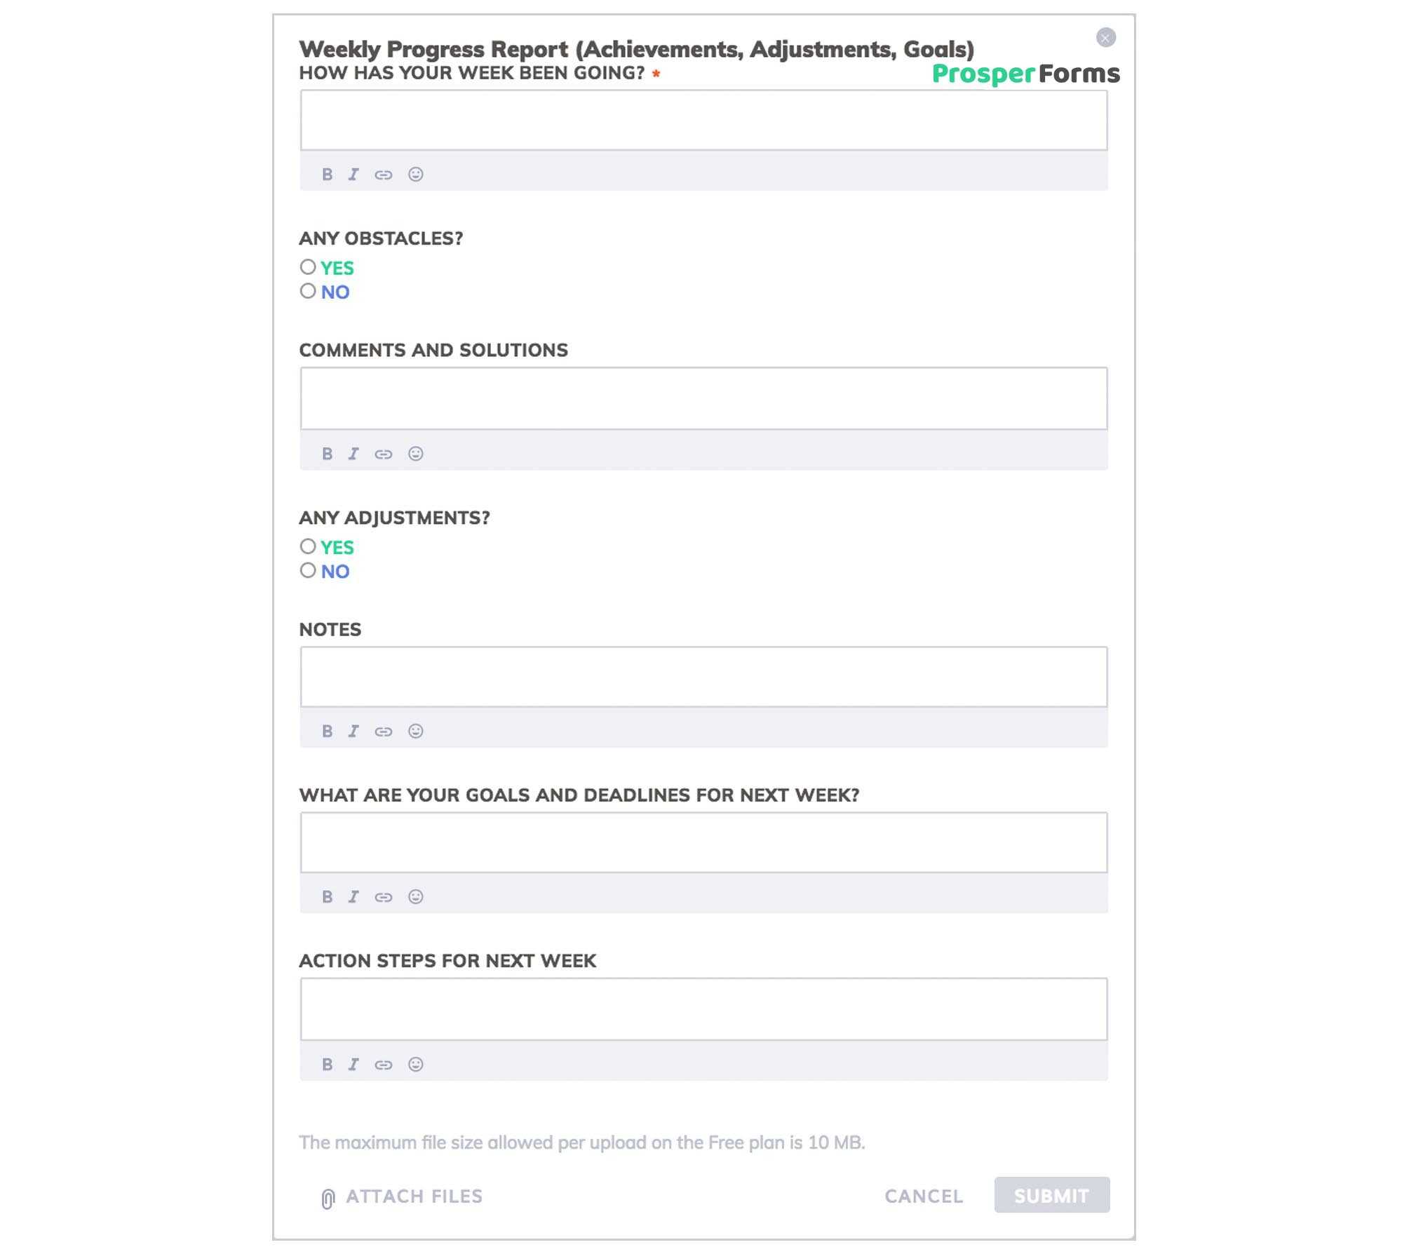Select YES for ANY ADJUSTMENTS question

tap(307, 547)
